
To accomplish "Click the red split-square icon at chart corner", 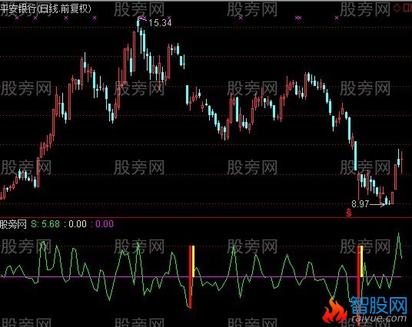I will click(407, 8).
